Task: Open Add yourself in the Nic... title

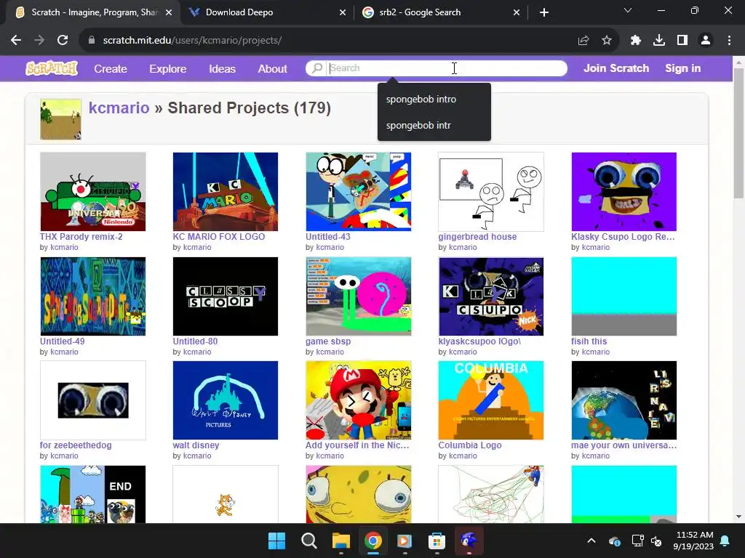Action: pyautogui.click(x=357, y=445)
